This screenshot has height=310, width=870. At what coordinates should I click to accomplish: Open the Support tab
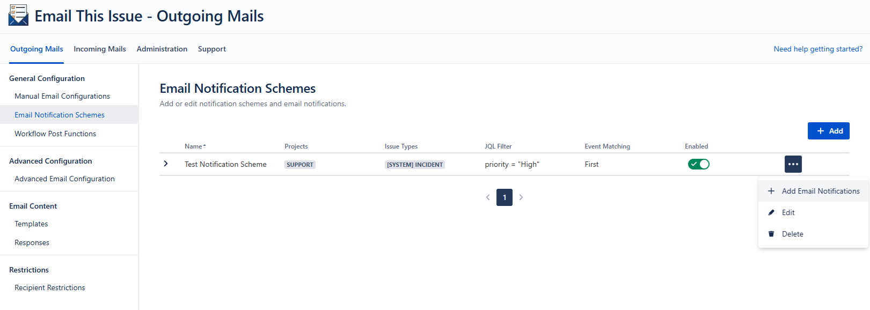tap(212, 49)
